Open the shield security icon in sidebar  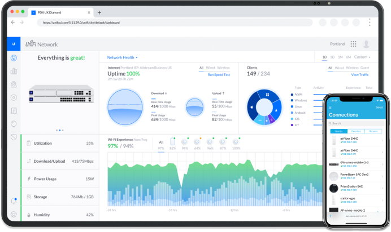click(14, 136)
